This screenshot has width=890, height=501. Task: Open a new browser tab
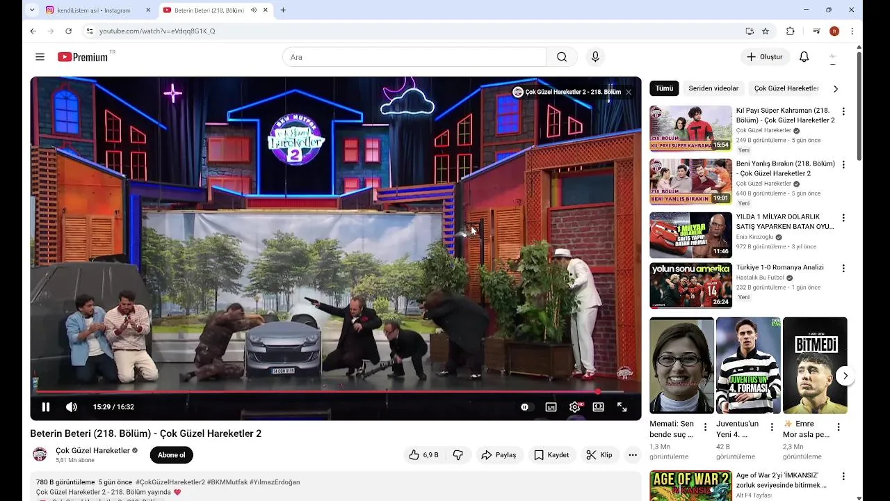click(283, 10)
